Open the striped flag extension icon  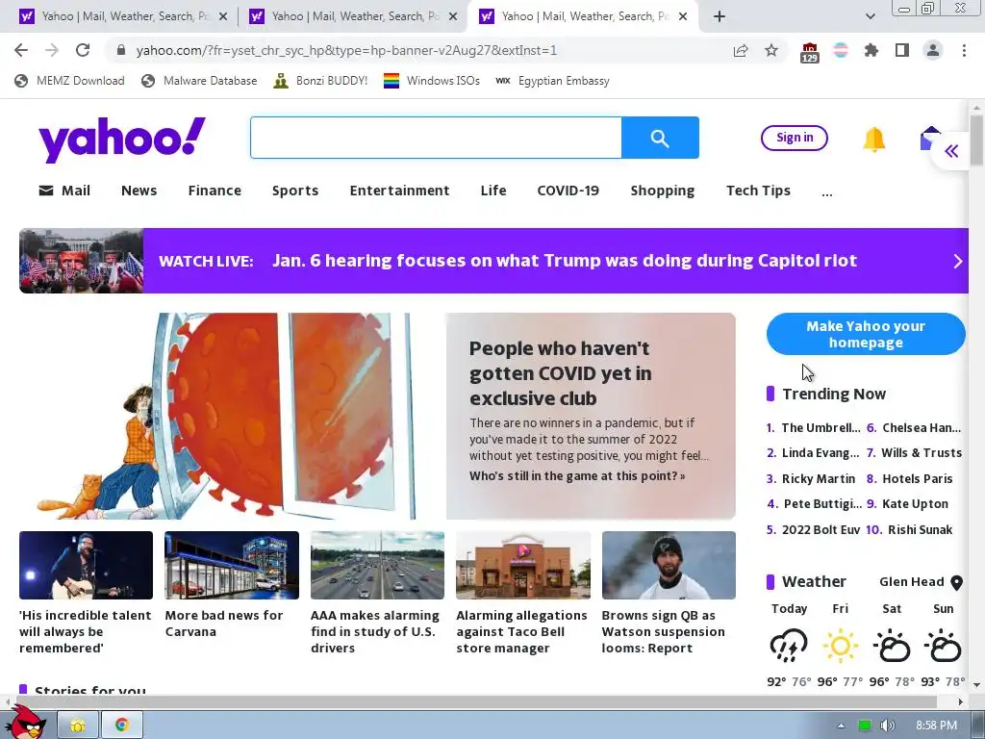pos(841,50)
